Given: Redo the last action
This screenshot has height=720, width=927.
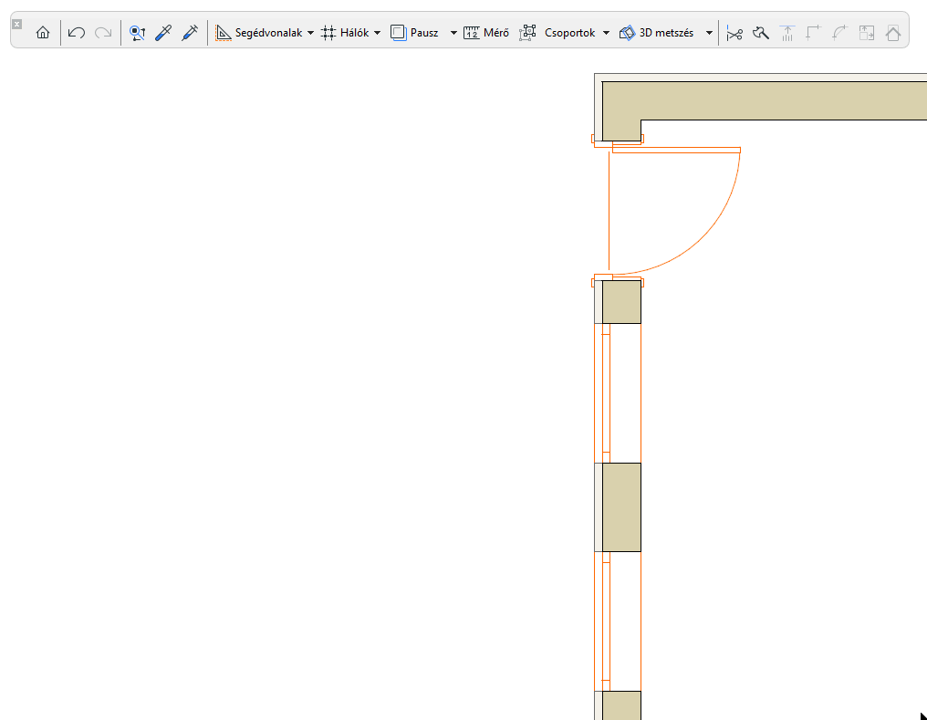Looking at the screenshot, I should [x=102, y=32].
